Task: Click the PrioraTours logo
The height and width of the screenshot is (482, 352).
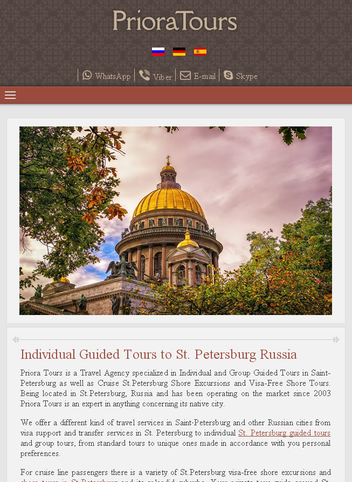Action: click(x=175, y=21)
